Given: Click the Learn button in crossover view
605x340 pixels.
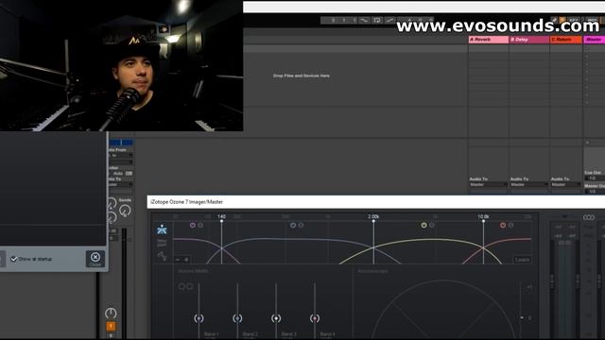Looking at the screenshot, I should click(522, 260).
